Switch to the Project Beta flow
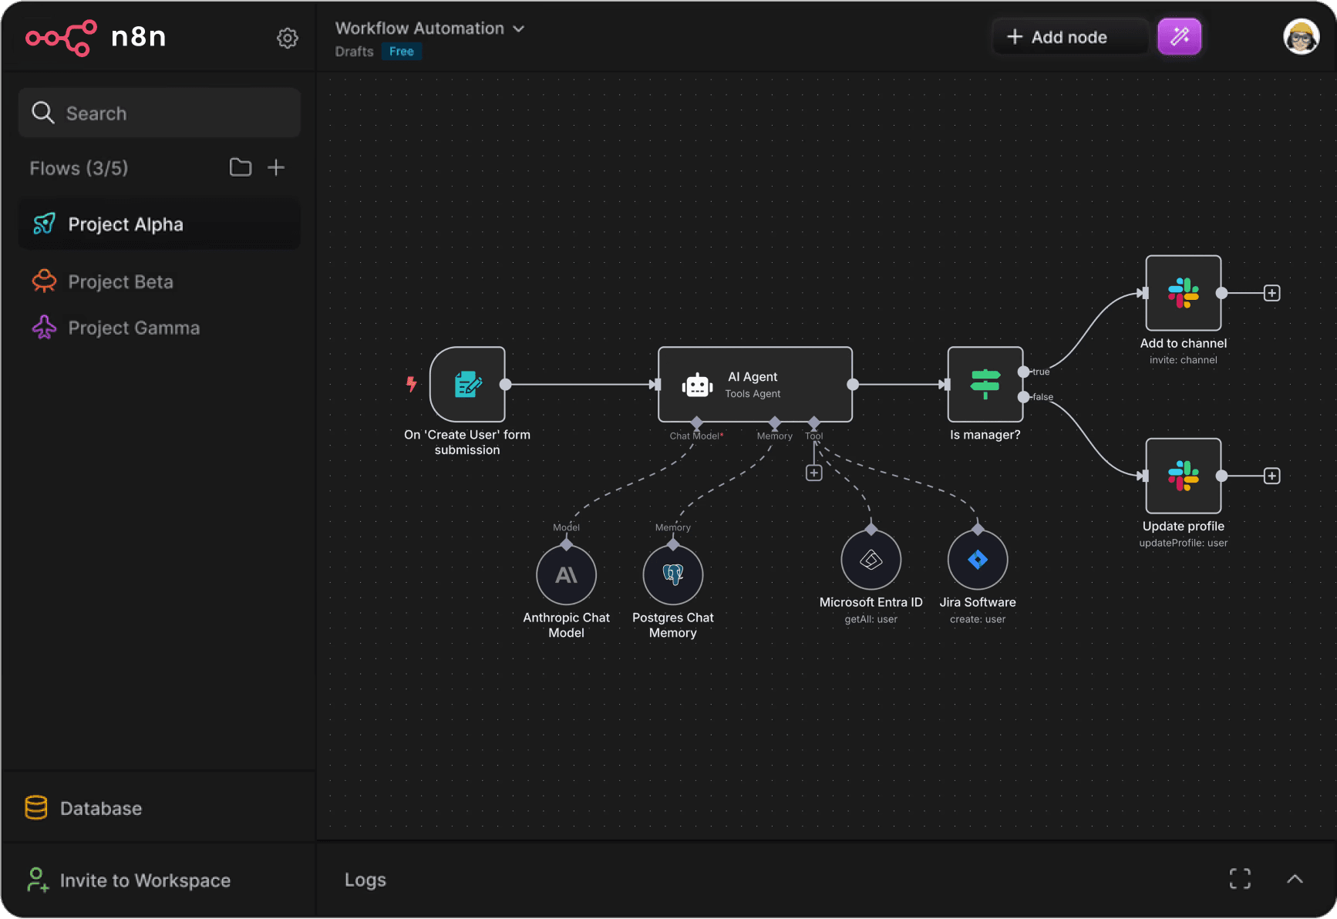 (x=120, y=281)
